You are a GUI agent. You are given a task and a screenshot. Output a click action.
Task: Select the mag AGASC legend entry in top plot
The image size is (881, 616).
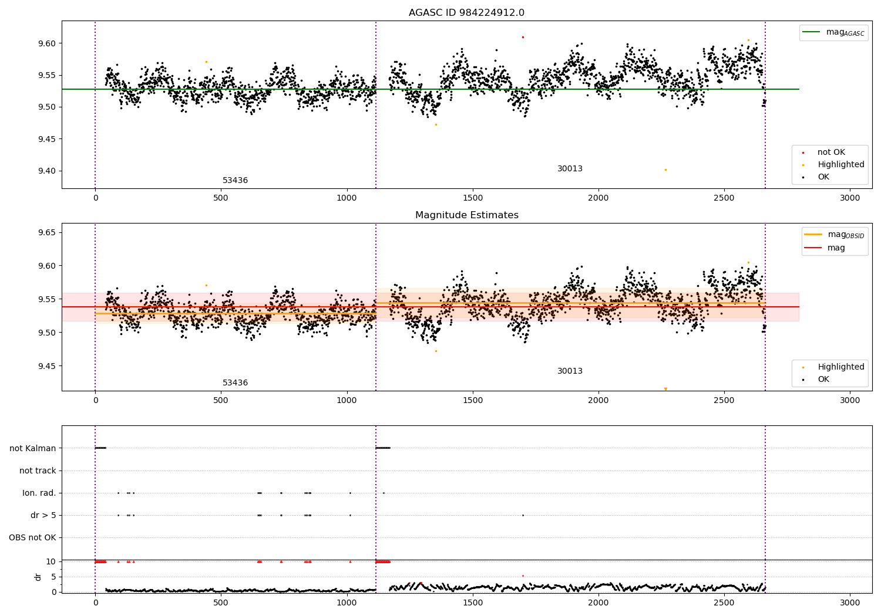(x=833, y=32)
